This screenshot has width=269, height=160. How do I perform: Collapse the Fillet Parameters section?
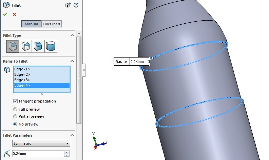pos(72,135)
